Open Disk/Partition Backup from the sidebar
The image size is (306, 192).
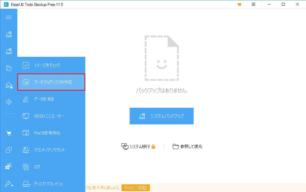click(8, 51)
